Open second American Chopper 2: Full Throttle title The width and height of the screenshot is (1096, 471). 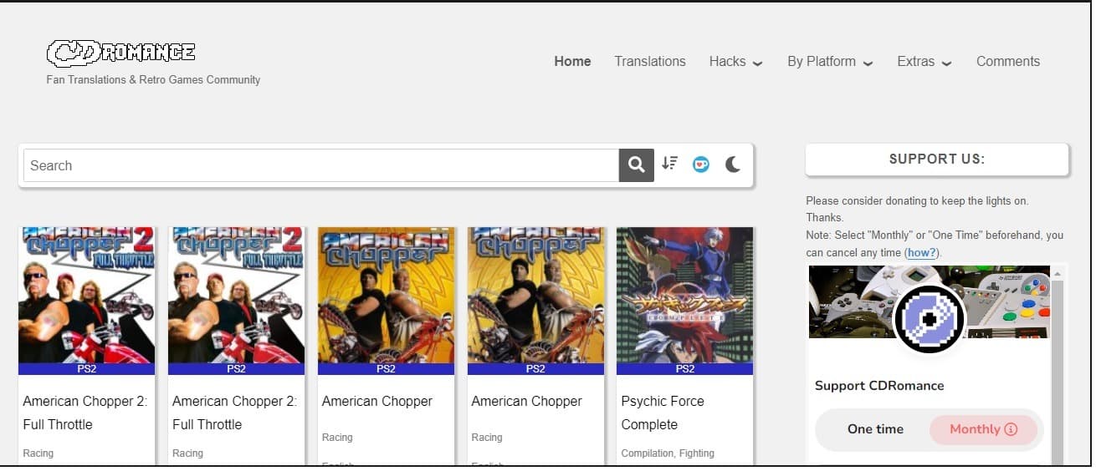pos(234,413)
